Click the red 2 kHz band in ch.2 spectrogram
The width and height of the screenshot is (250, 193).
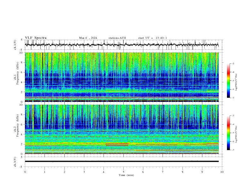pos(117,144)
